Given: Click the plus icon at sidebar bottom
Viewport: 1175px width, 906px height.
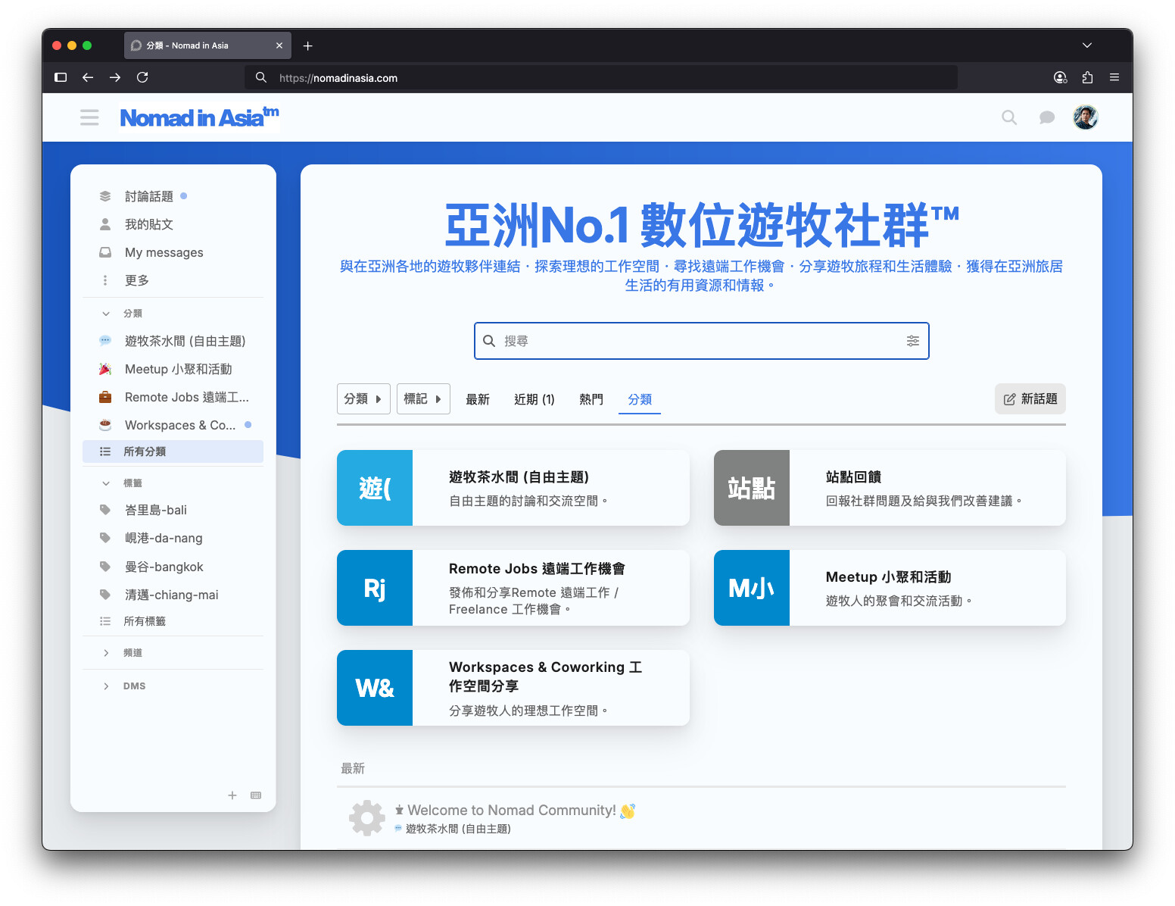Looking at the screenshot, I should [x=232, y=795].
